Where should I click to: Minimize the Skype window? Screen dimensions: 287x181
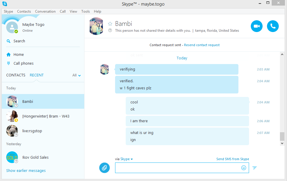tap(260, 3)
